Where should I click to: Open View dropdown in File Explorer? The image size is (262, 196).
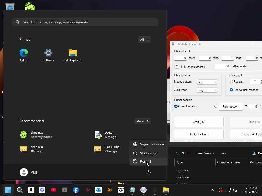206,153
